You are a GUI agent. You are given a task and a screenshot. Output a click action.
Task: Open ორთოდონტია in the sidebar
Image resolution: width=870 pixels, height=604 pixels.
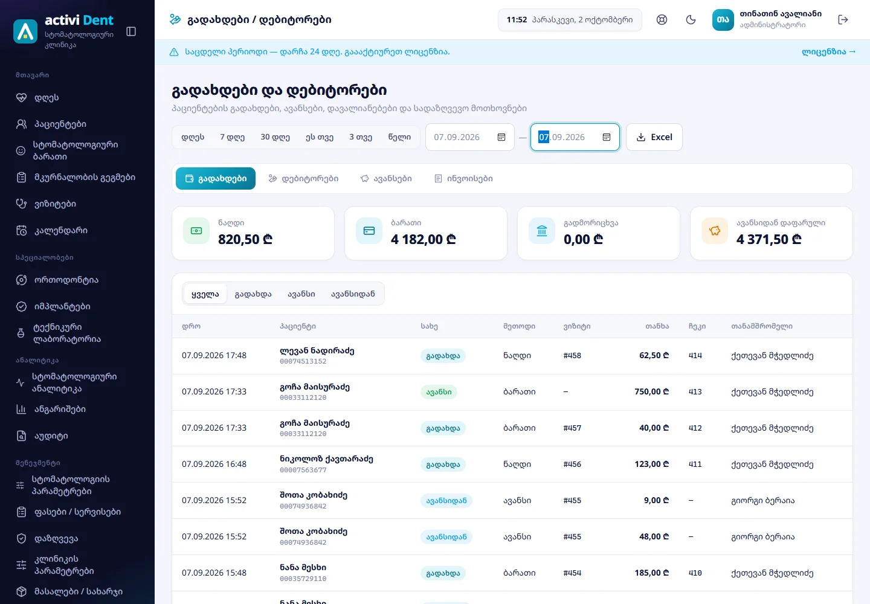[x=77, y=280]
